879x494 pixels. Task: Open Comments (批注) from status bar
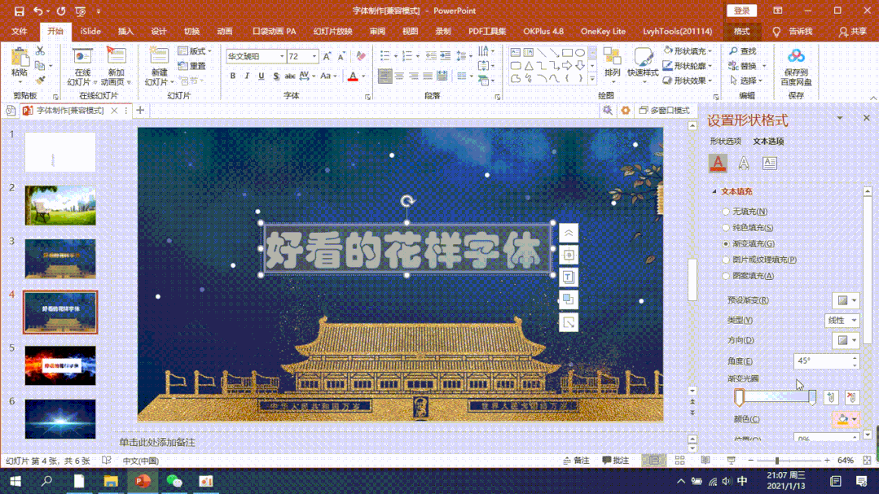click(616, 461)
